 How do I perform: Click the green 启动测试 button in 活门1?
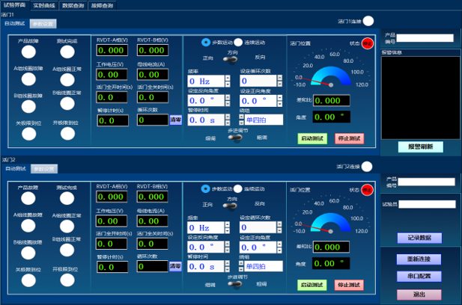(312, 138)
